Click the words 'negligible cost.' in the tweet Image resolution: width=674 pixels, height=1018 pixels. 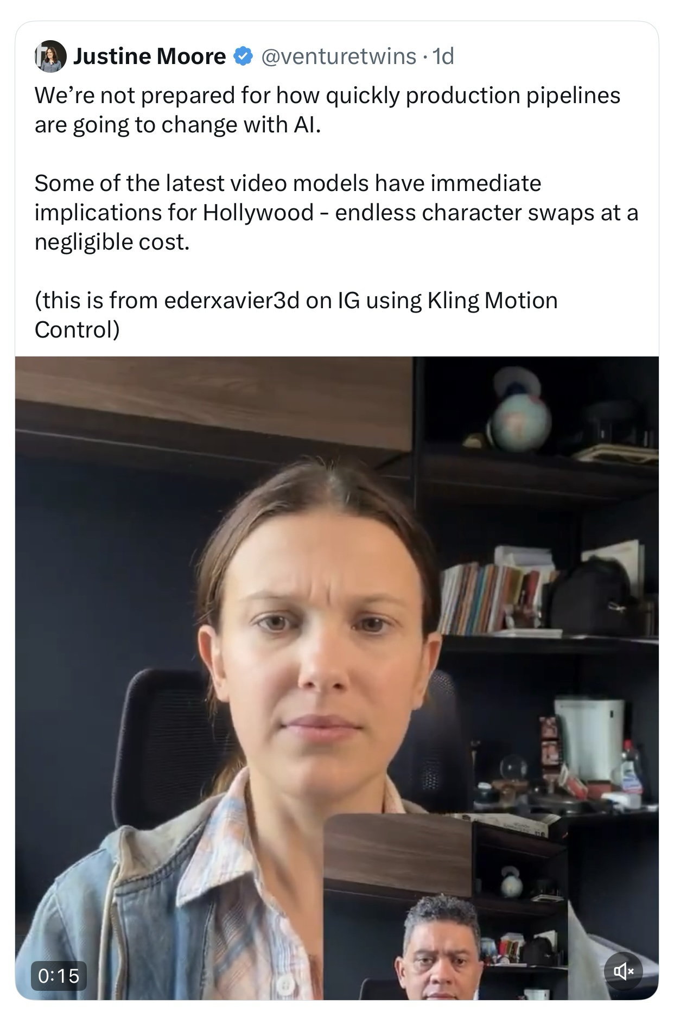(112, 242)
